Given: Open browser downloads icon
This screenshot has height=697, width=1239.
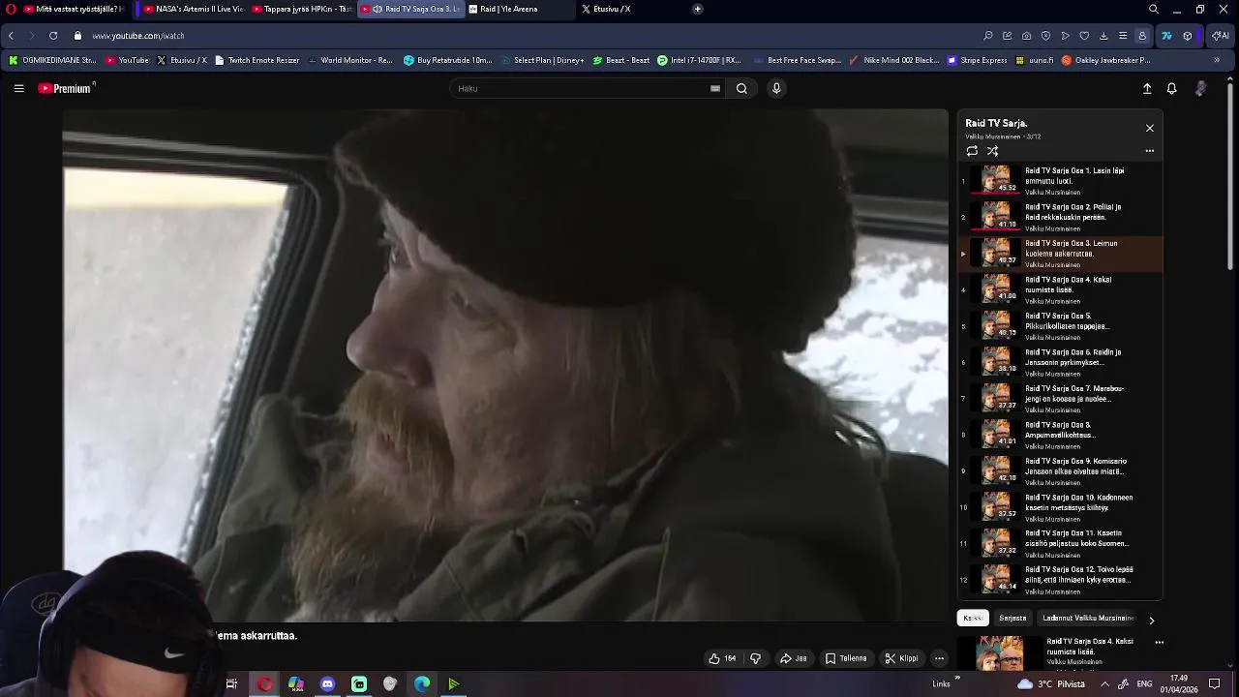Looking at the screenshot, I should (x=1103, y=36).
